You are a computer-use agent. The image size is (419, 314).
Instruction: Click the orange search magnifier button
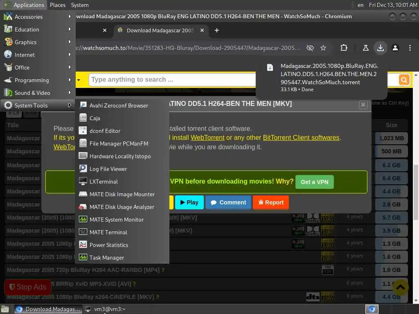(x=404, y=80)
